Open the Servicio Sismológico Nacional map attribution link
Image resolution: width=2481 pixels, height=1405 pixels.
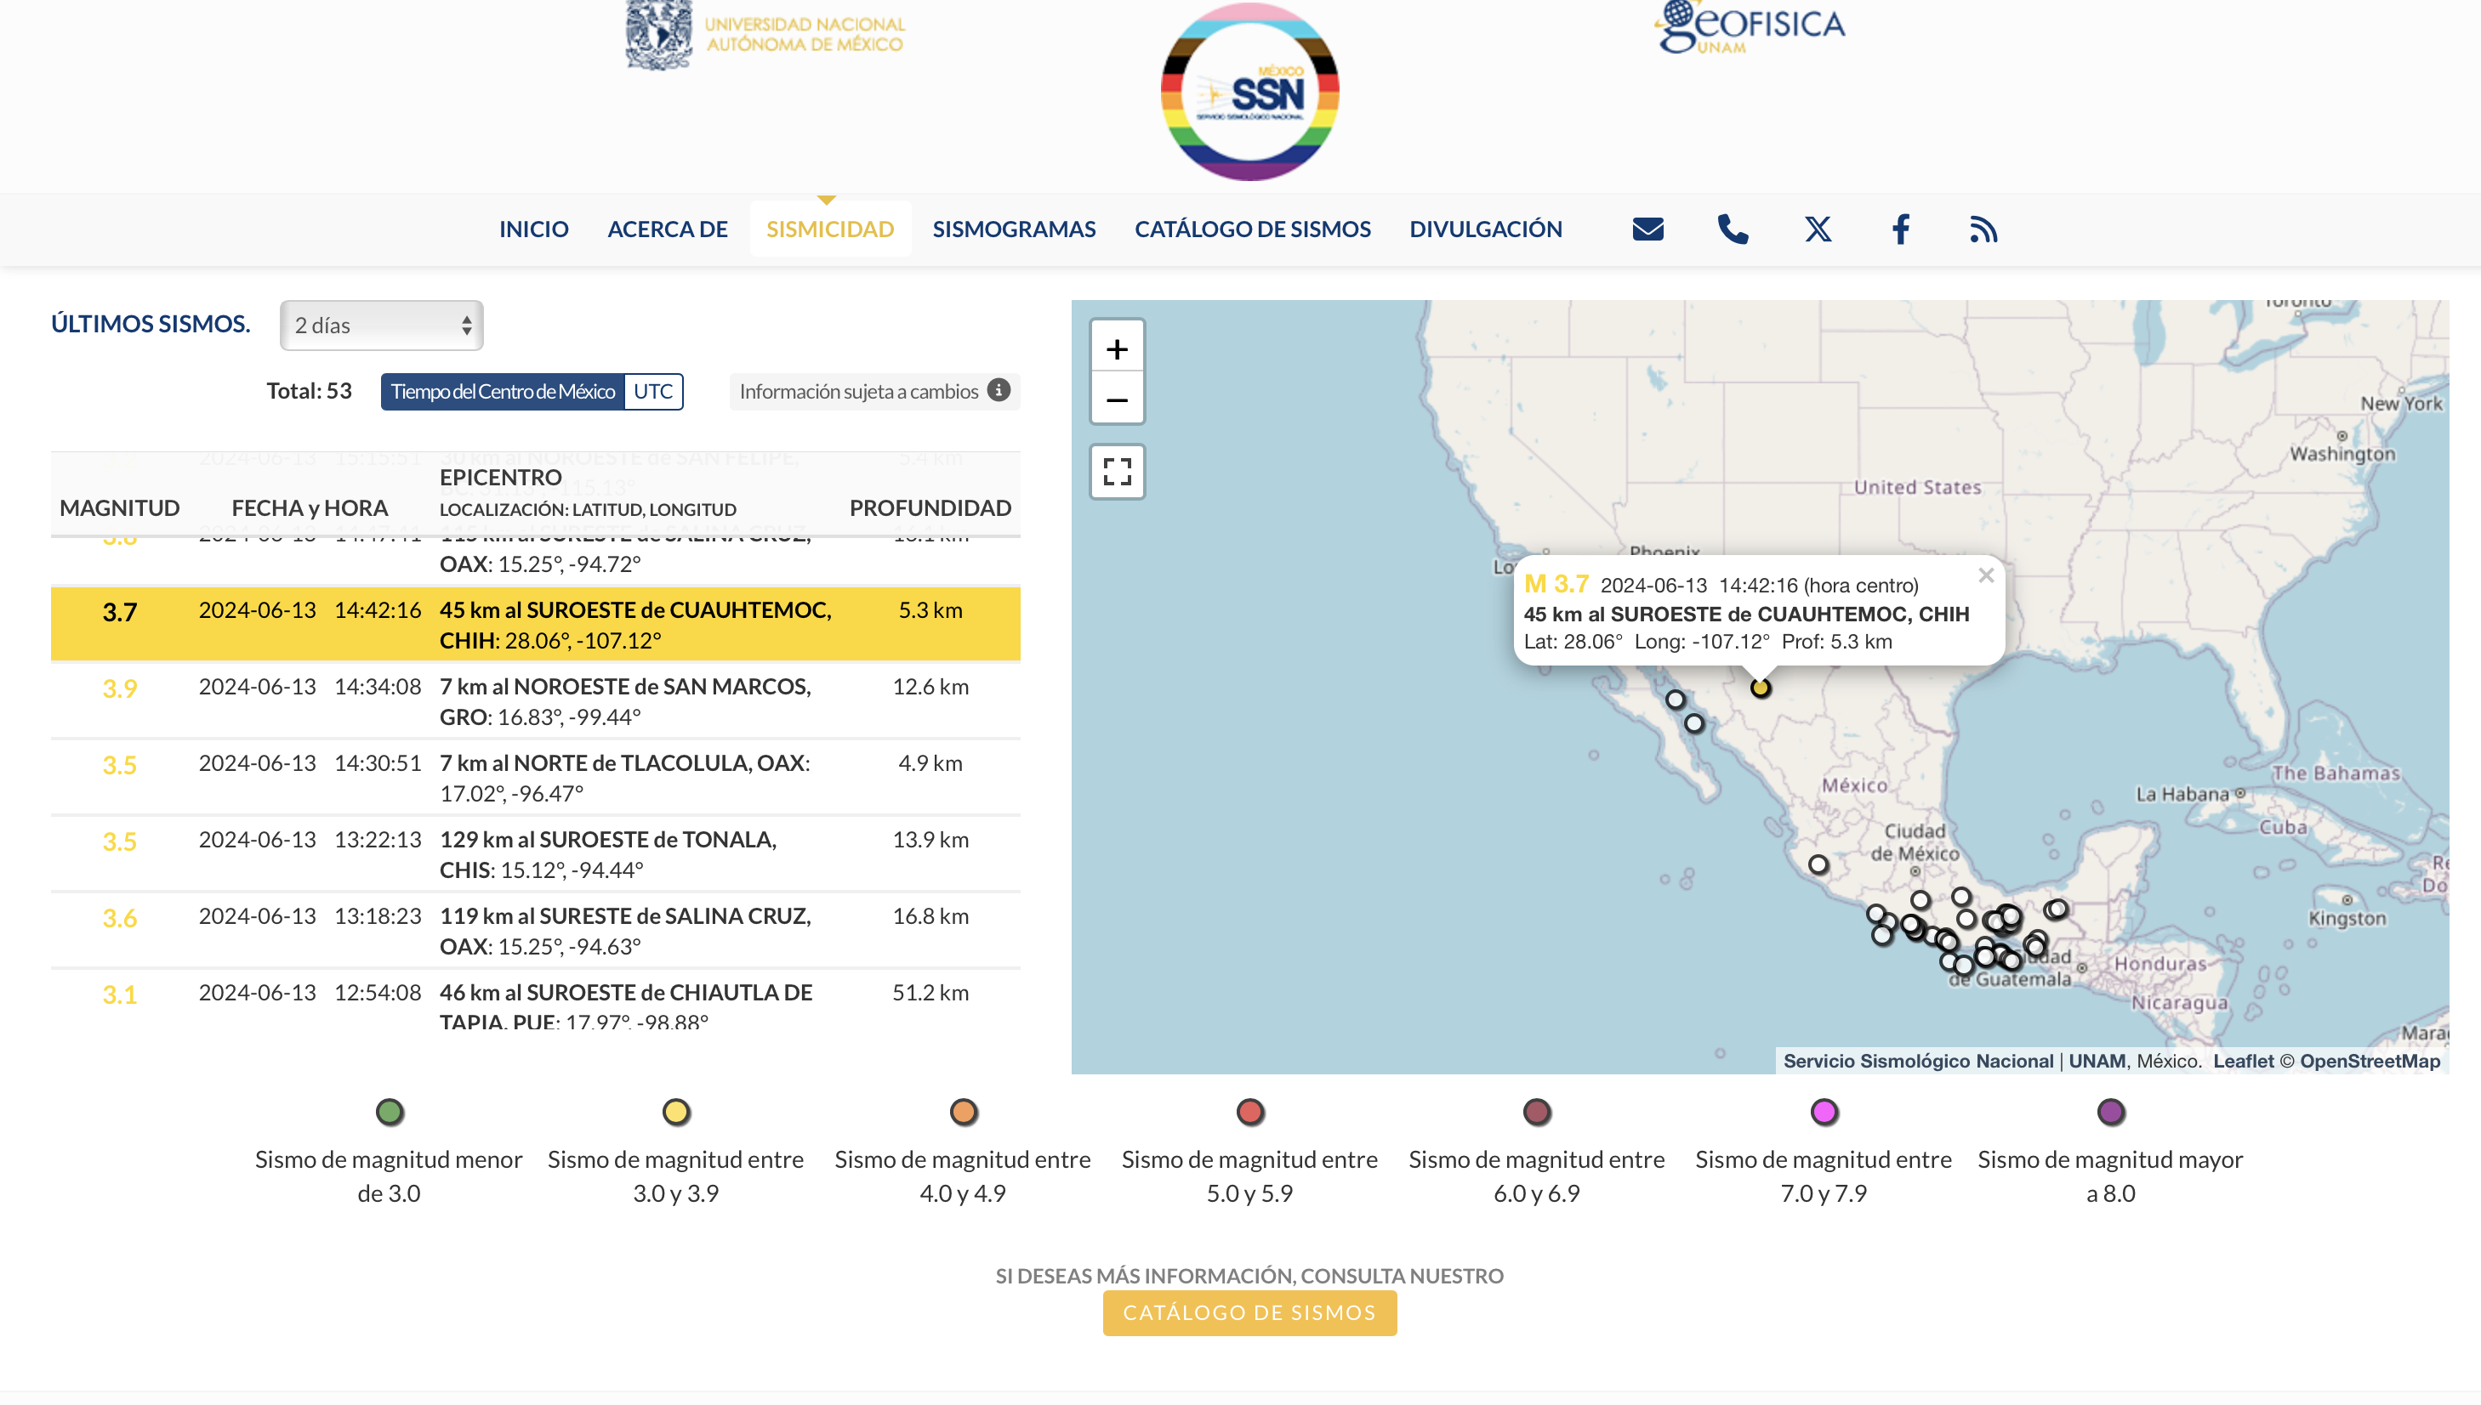(x=1918, y=1061)
